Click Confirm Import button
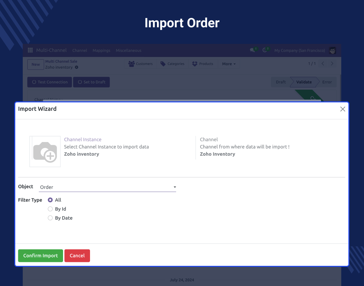364x286 pixels. coord(41,255)
